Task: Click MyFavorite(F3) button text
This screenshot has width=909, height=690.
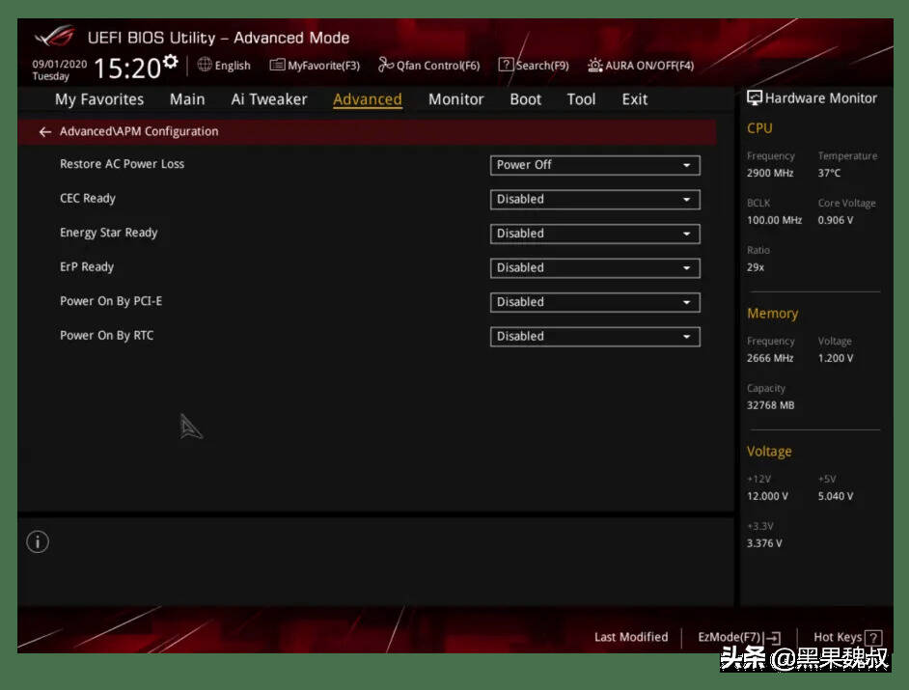Action: (x=323, y=66)
